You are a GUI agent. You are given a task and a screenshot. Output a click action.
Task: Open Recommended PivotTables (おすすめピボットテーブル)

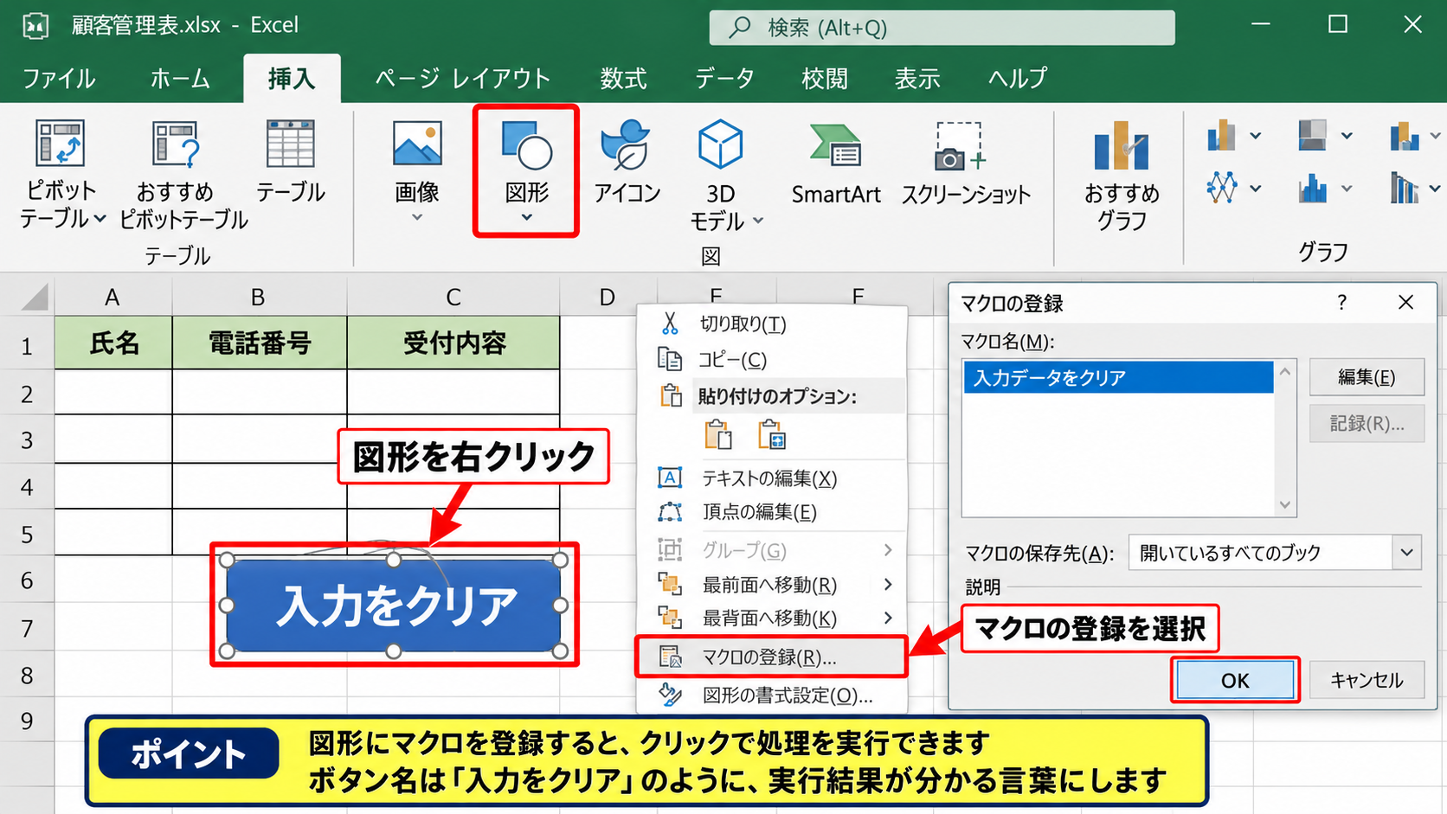click(x=183, y=175)
